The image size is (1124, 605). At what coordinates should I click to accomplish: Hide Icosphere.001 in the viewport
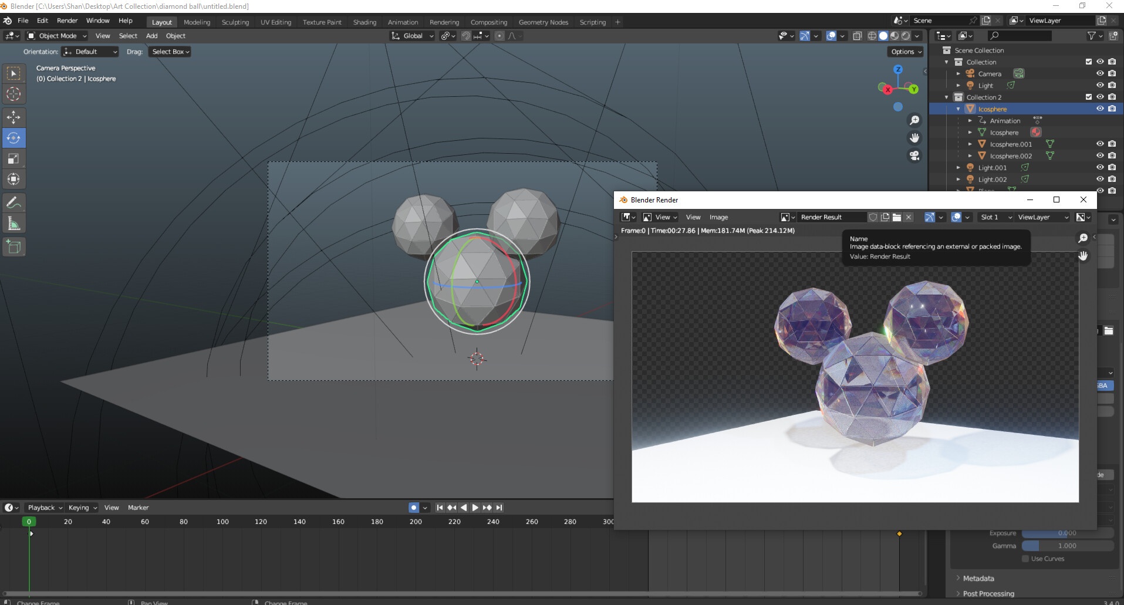click(1100, 144)
